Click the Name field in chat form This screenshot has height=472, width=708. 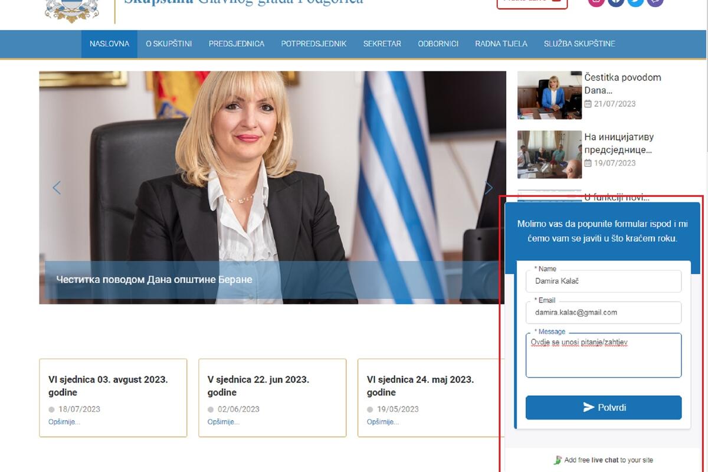(x=603, y=281)
